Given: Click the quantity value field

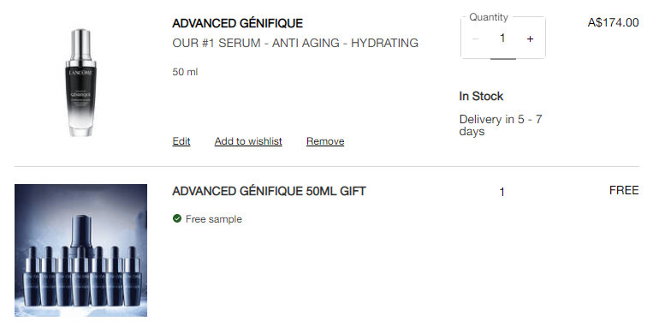Looking at the screenshot, I should coord(502,39).
